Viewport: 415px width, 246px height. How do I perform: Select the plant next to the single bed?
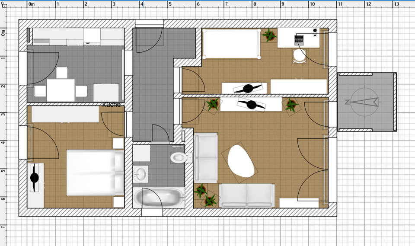pos(269,35)
